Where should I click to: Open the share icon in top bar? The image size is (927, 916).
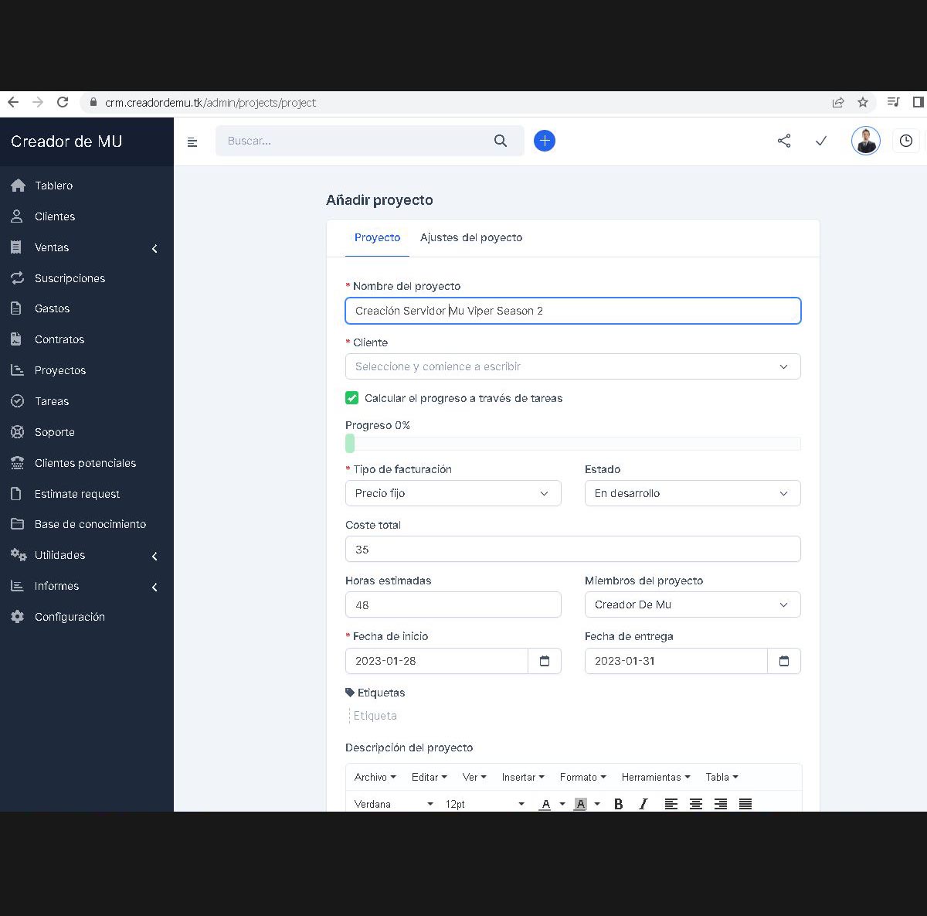784,141
